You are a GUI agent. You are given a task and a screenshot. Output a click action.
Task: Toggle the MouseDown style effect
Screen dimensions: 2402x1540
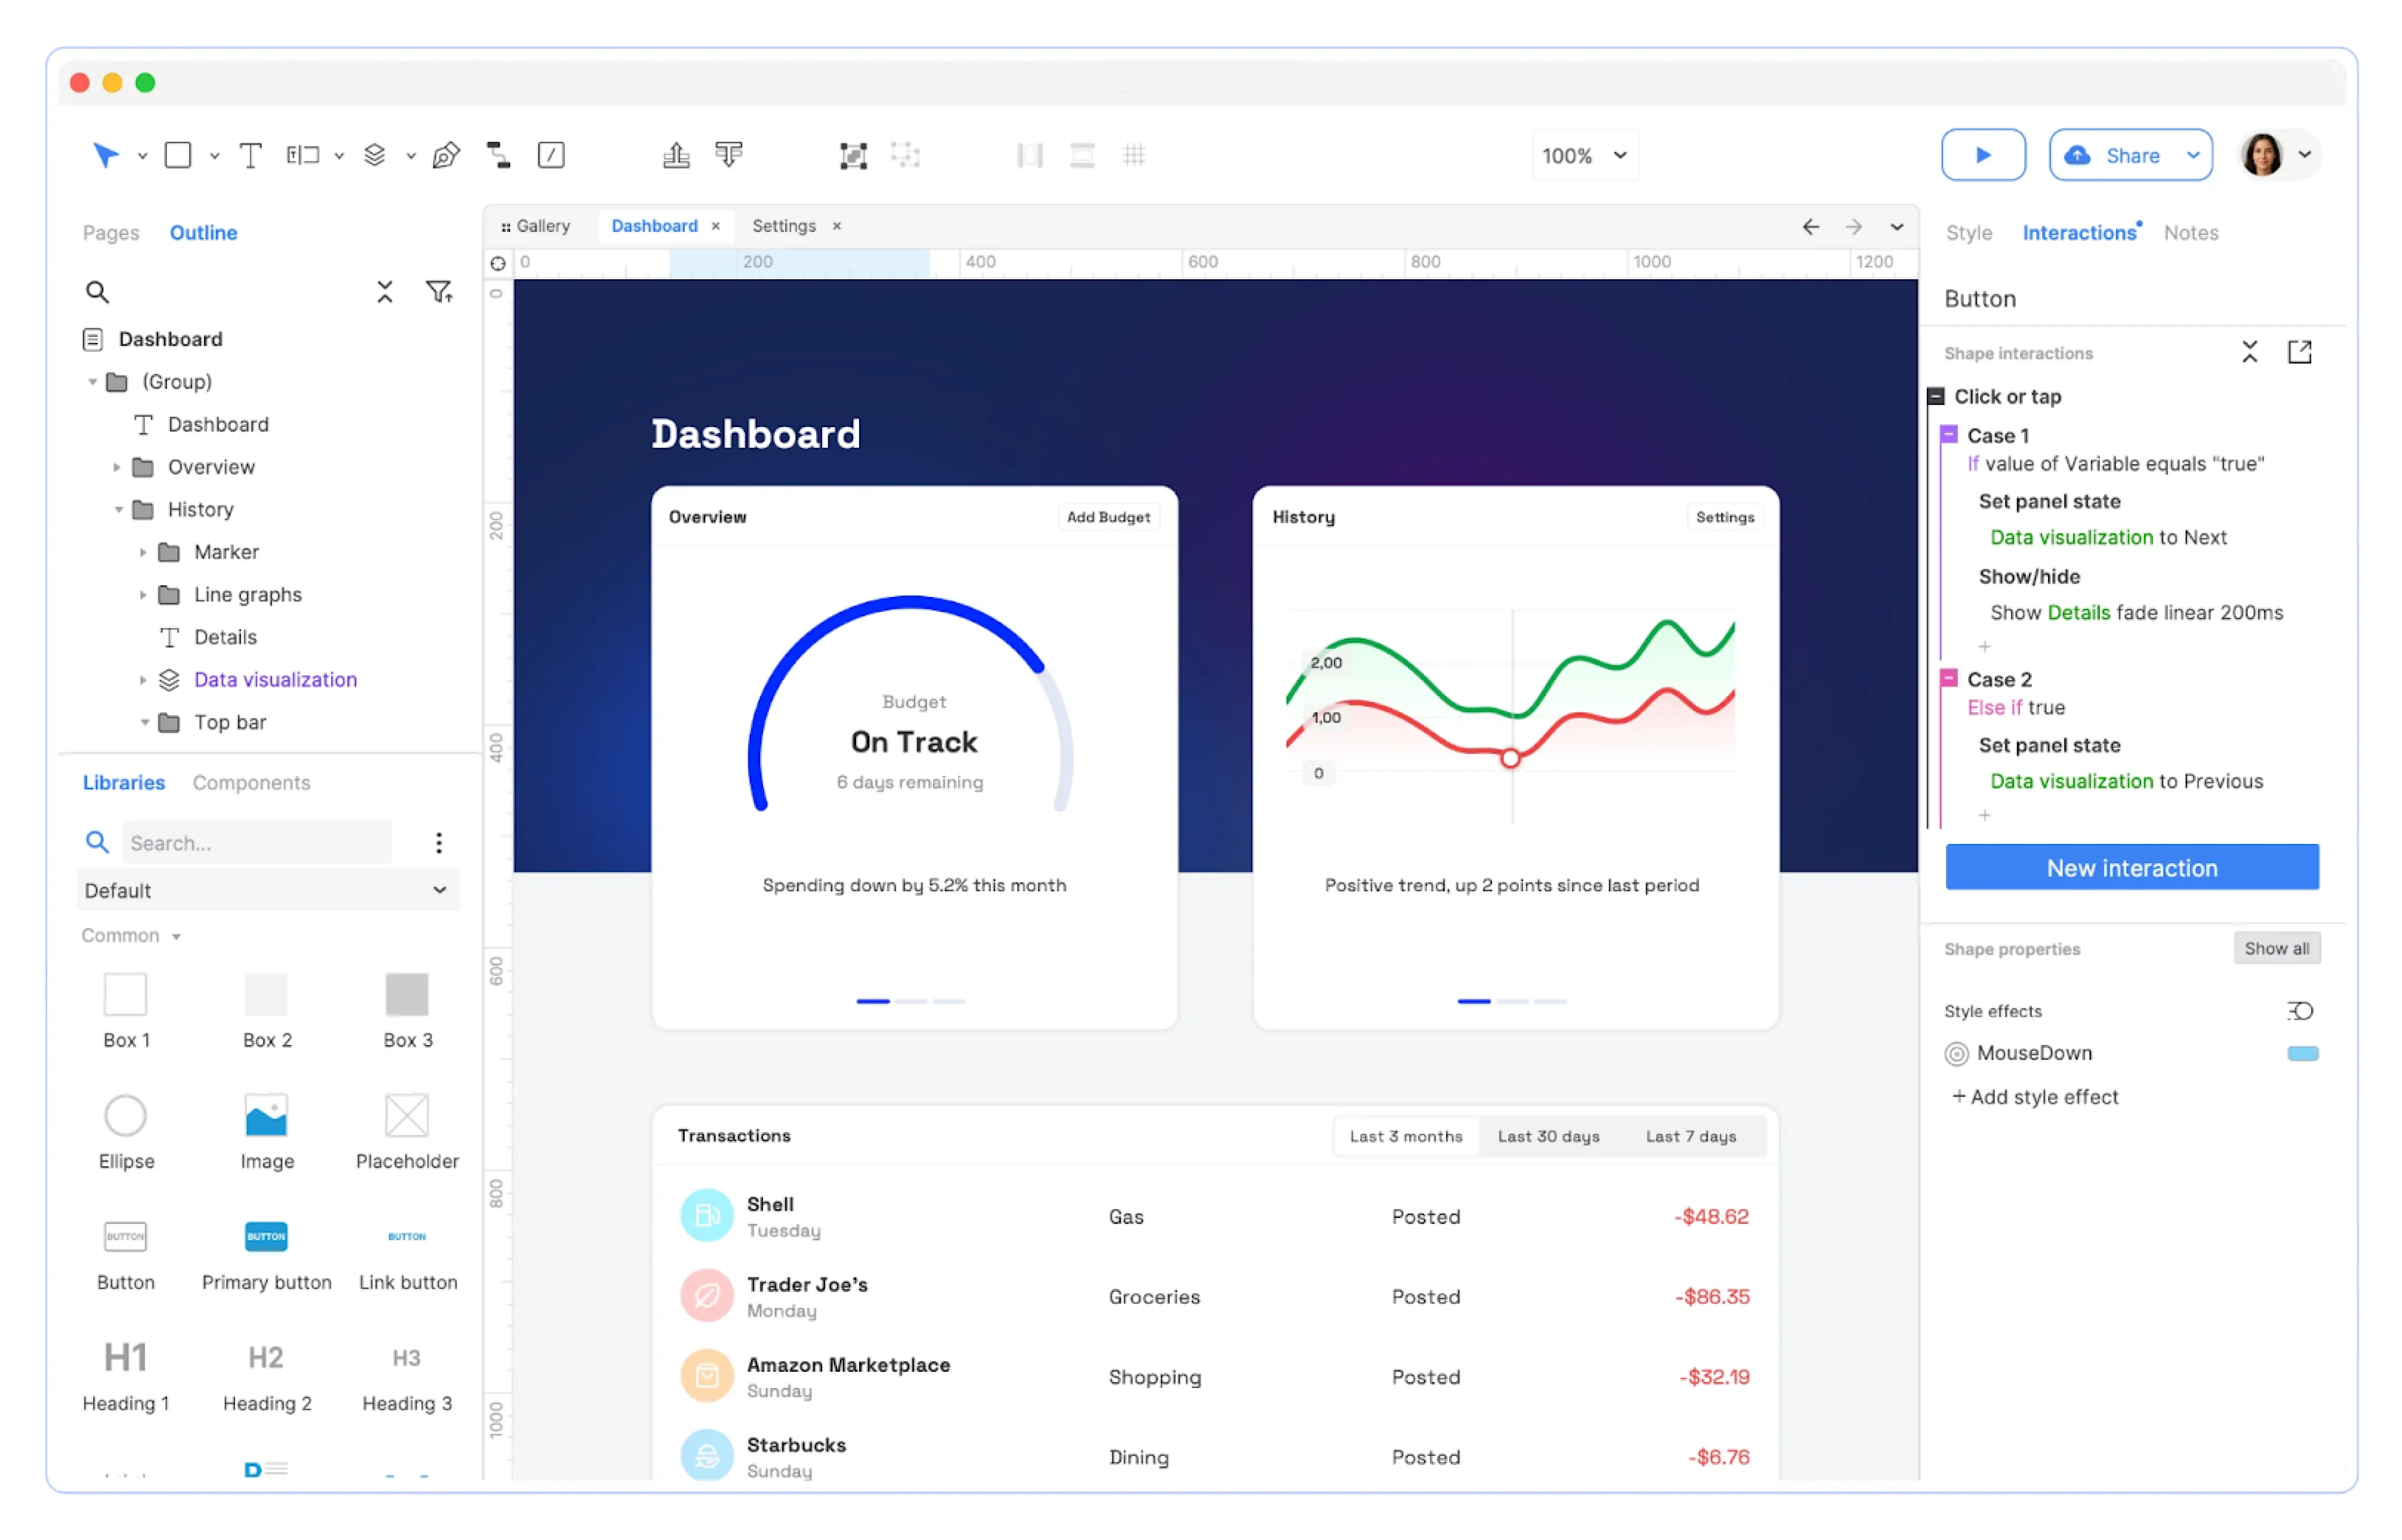point(1956,1053)
